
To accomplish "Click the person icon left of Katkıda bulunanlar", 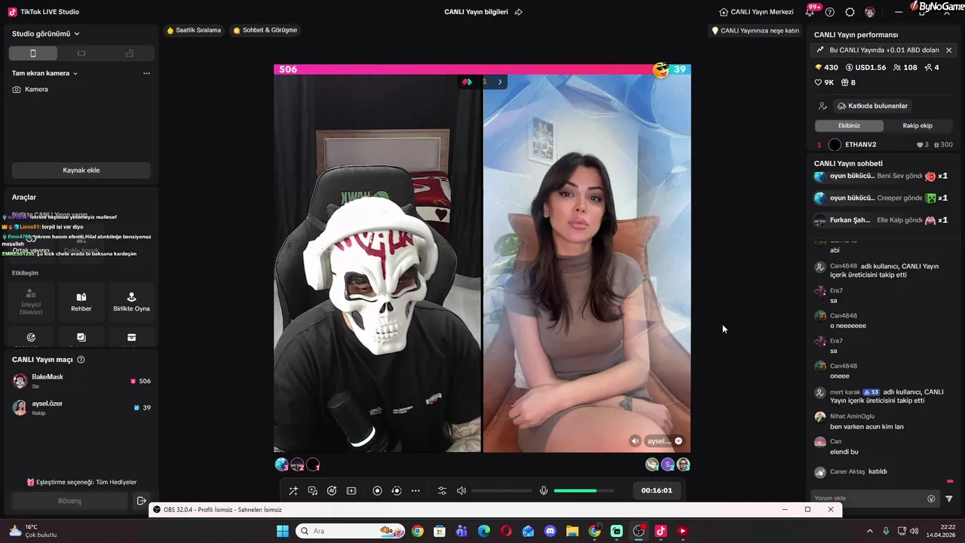I will (x=823, y=106).
